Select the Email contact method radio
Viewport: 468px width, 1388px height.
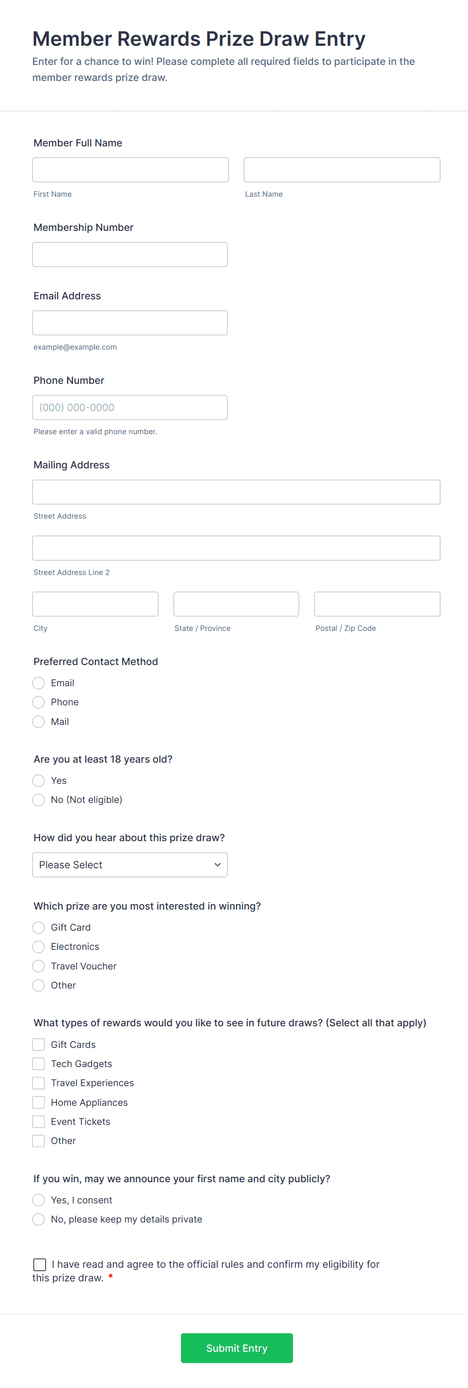click(38, 683)
